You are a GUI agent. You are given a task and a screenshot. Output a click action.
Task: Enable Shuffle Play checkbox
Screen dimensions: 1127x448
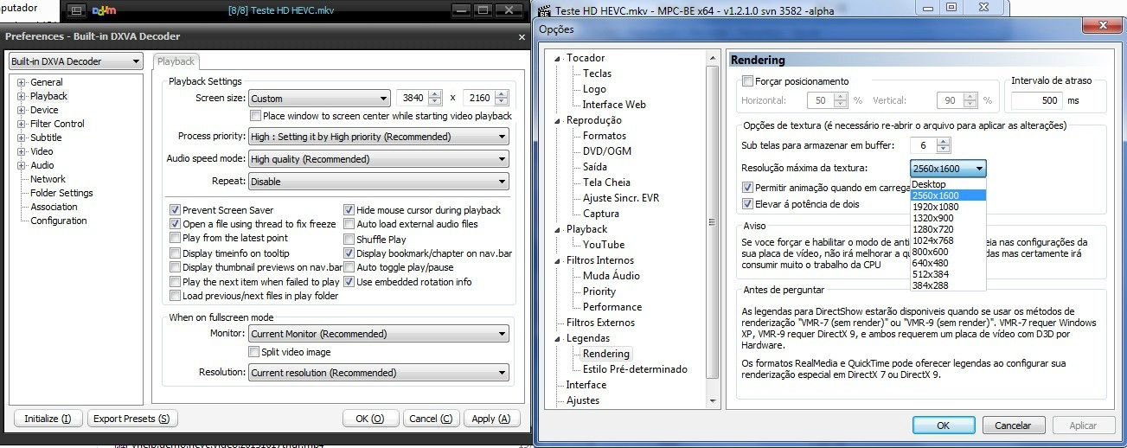(x=349, y=240)
